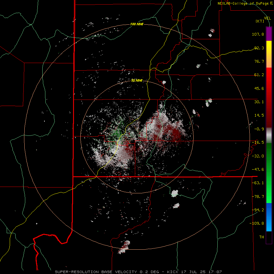Click the blue segment of color bar
274x274 pixels.
pyautogui.click(x=269, y=217)
